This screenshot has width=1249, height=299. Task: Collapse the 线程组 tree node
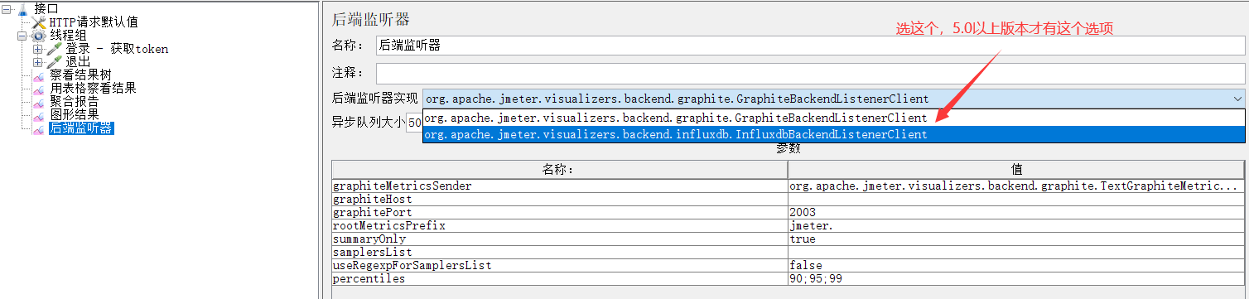pos(22,36)
